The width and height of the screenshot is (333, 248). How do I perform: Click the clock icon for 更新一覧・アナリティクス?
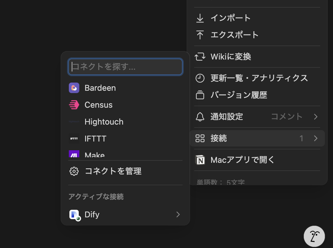(x=200, y=78)
